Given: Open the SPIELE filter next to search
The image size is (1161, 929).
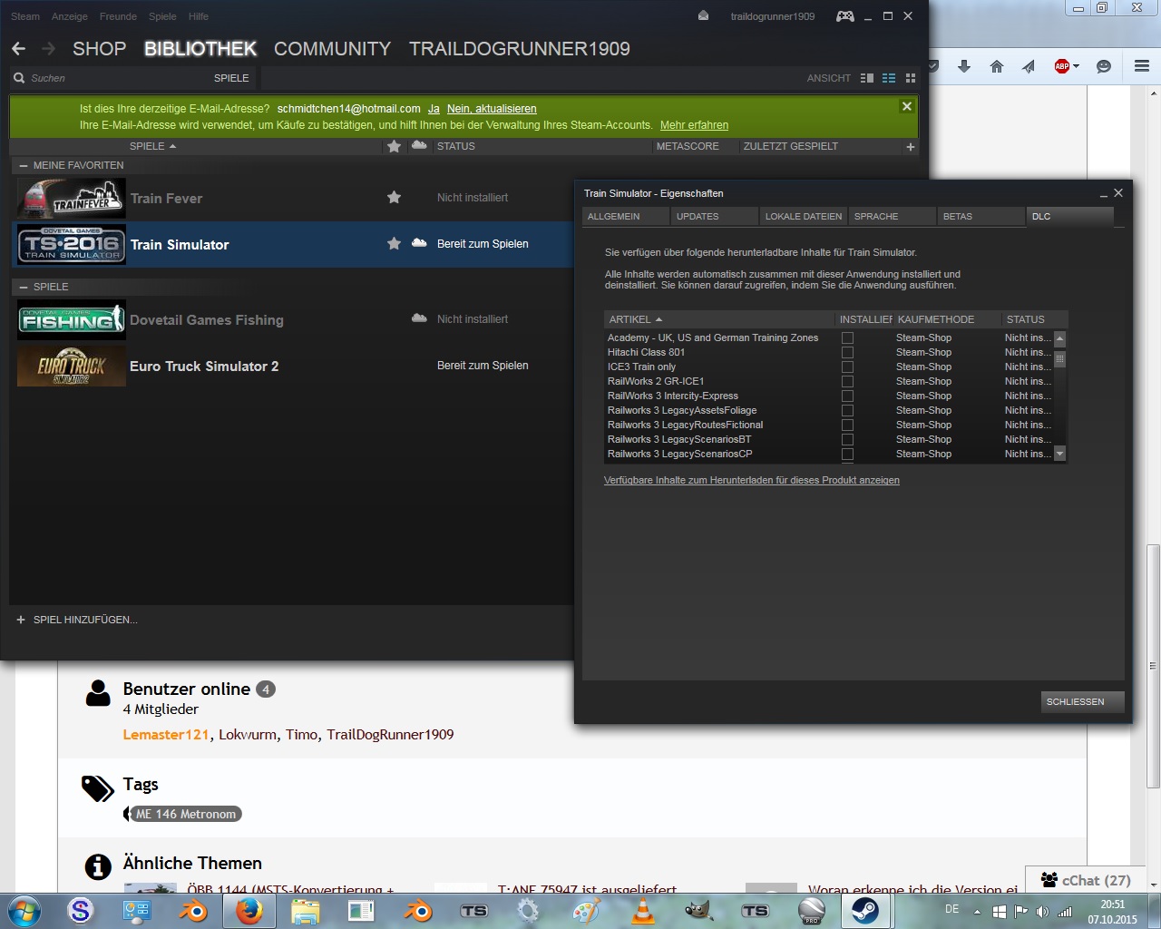Looking at the screenshot, I should 231,78.
